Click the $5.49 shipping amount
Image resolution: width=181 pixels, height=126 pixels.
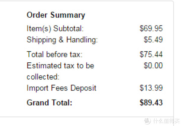point(153,40)
